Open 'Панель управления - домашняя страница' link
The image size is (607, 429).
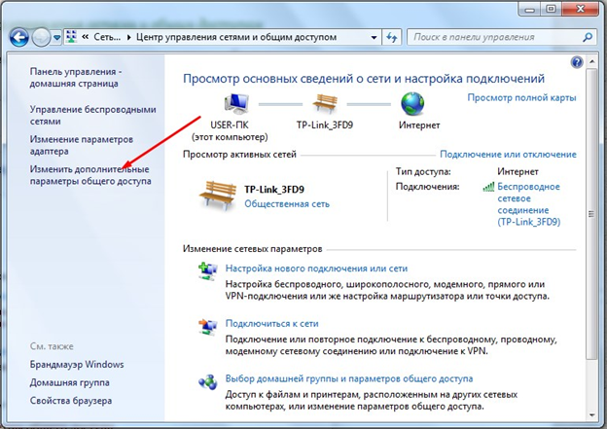click(x=76, y=78)
